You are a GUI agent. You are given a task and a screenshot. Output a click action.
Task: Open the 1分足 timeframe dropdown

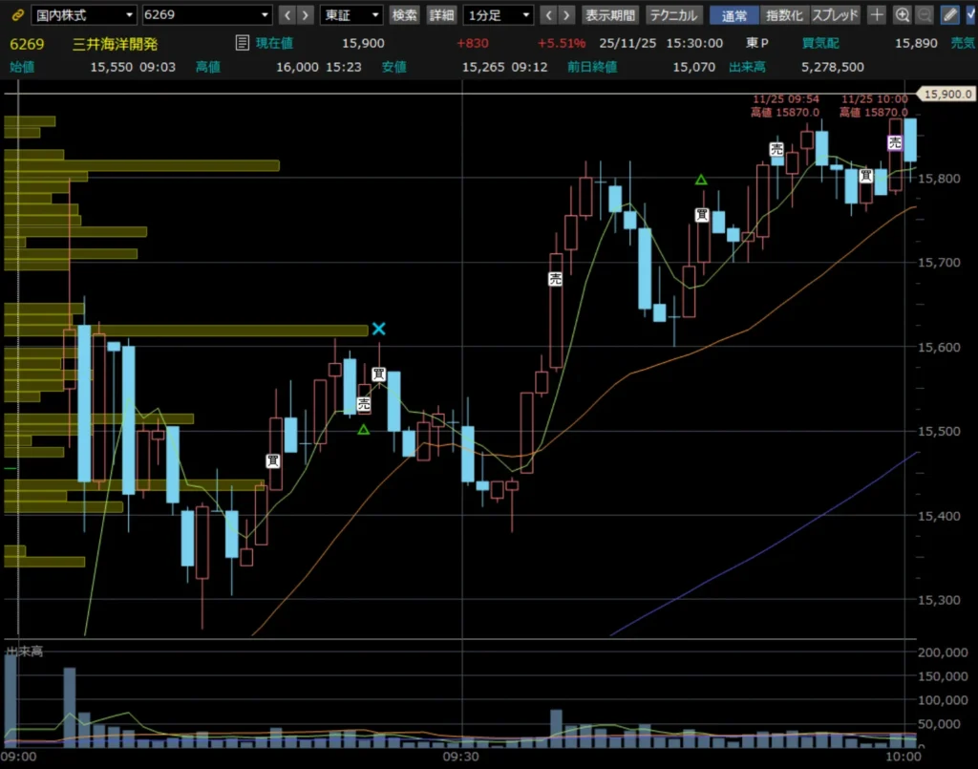[x=498, y=15]
